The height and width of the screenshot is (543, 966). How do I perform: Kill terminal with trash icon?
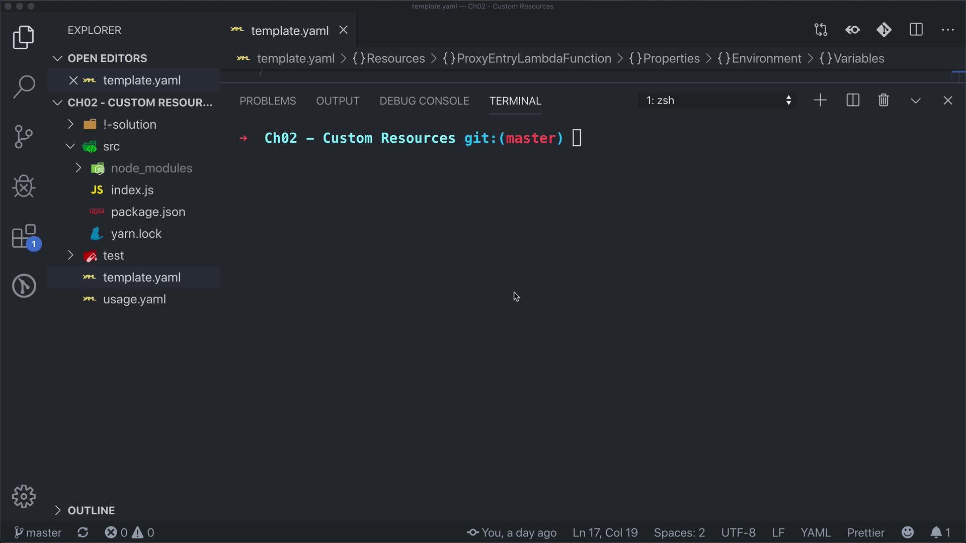click(x=883, y=101)
